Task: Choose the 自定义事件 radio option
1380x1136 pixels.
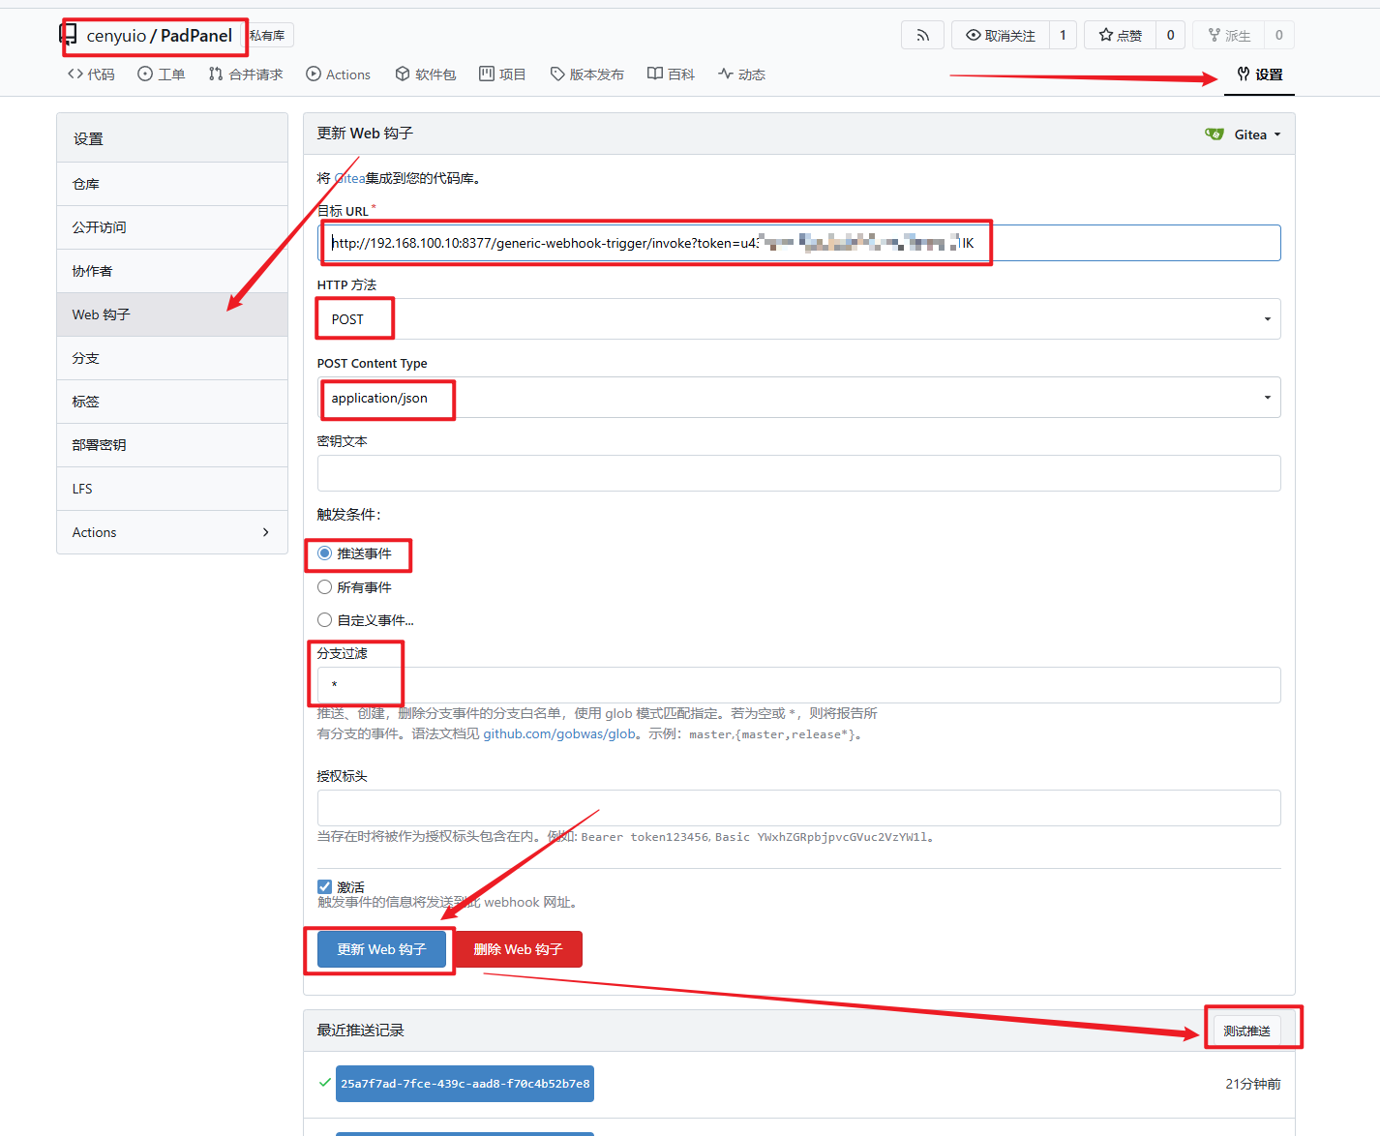Action: click(x=325, y=620)
